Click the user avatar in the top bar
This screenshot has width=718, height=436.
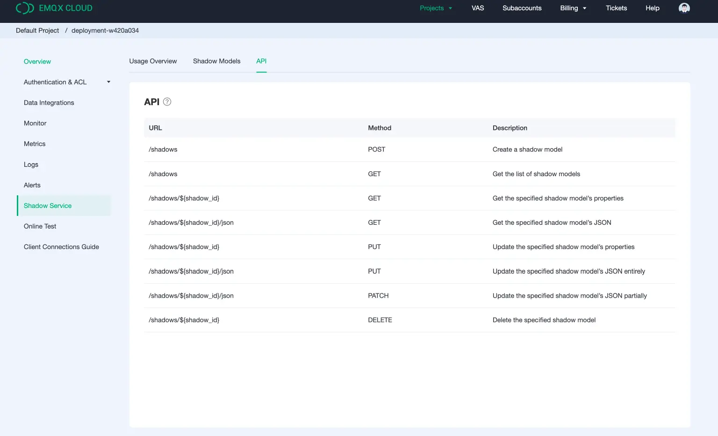pos(684,8)
